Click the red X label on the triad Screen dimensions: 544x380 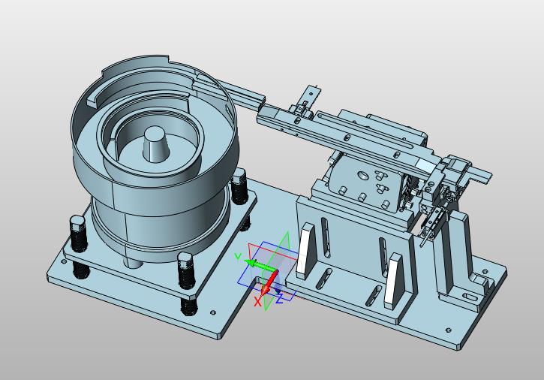click(257, 301)
